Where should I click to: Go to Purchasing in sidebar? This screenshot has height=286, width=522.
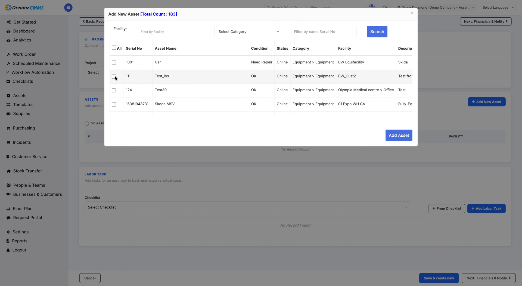24,128
